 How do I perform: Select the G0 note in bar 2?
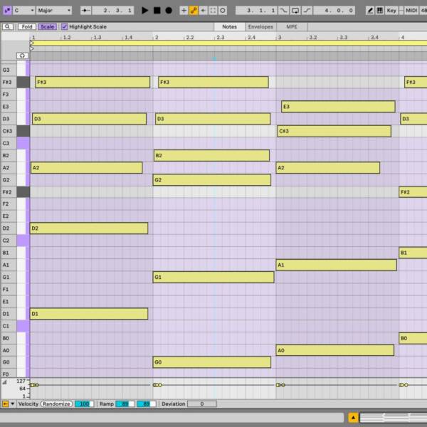[x=212, y=362]
